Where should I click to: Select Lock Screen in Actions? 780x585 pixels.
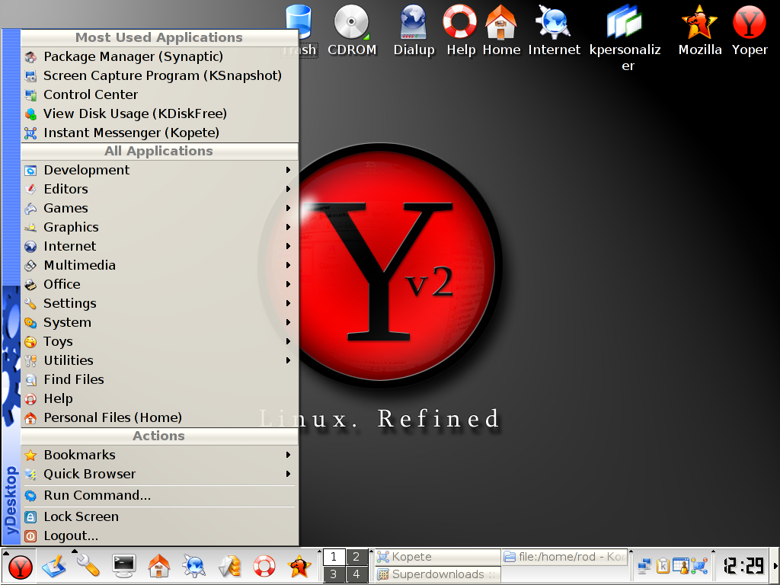click(x=159, y=517)
